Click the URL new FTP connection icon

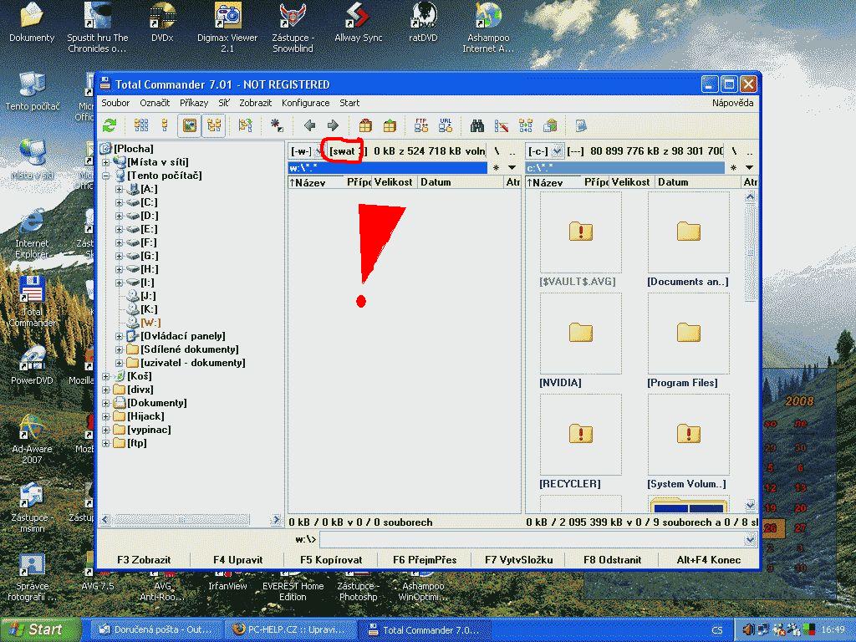(x=446, y=125)
